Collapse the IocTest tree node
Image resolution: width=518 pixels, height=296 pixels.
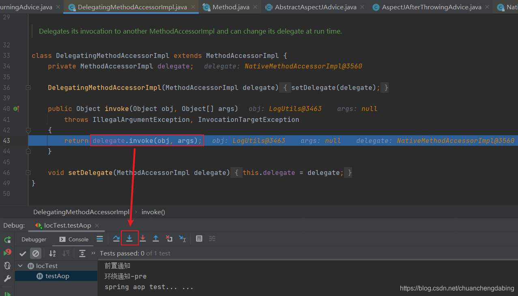20,266
